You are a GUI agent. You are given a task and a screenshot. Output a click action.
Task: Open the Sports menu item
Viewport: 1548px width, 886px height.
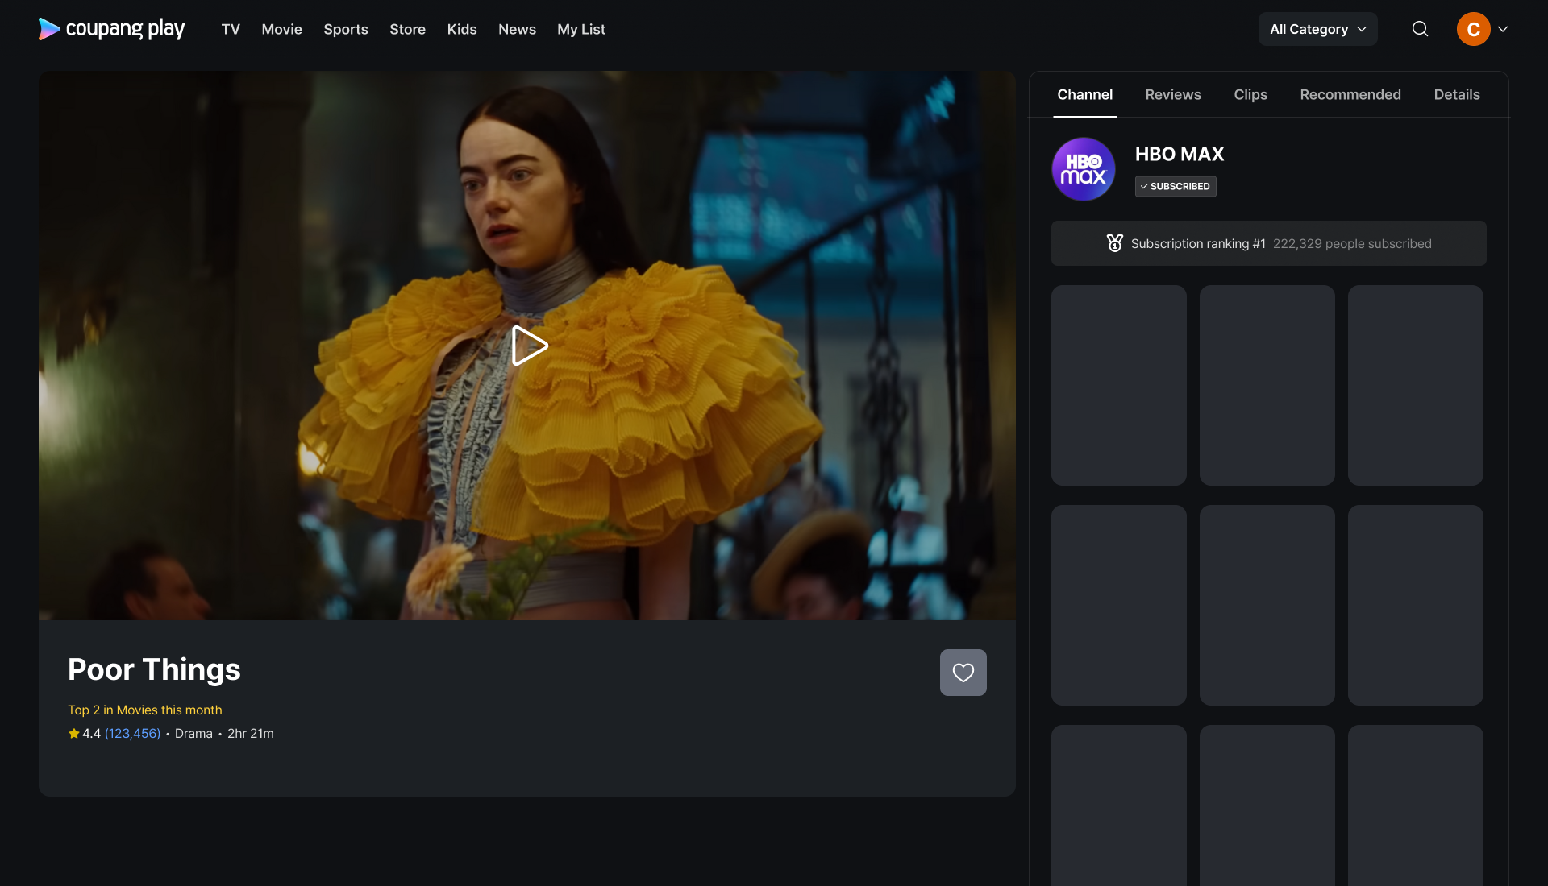click(345, 29)
